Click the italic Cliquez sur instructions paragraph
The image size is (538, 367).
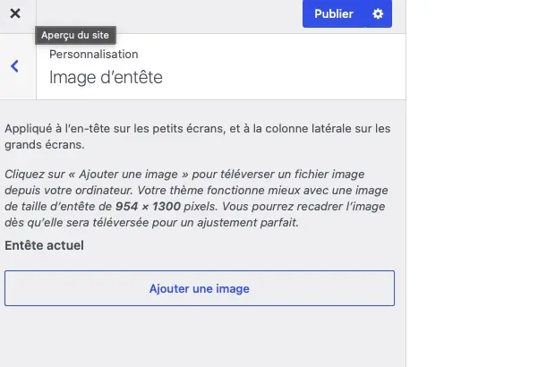pos(196,198)
